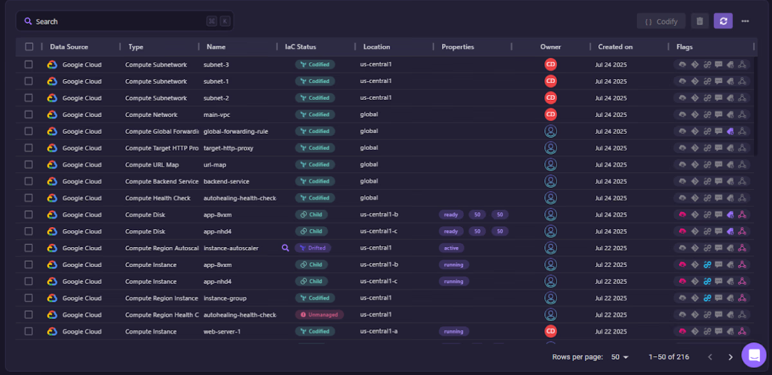Click the Search input field
Image resolution: width=772 pixels, height=375 pixels.
pyautogui.click(x=125, y=21)
